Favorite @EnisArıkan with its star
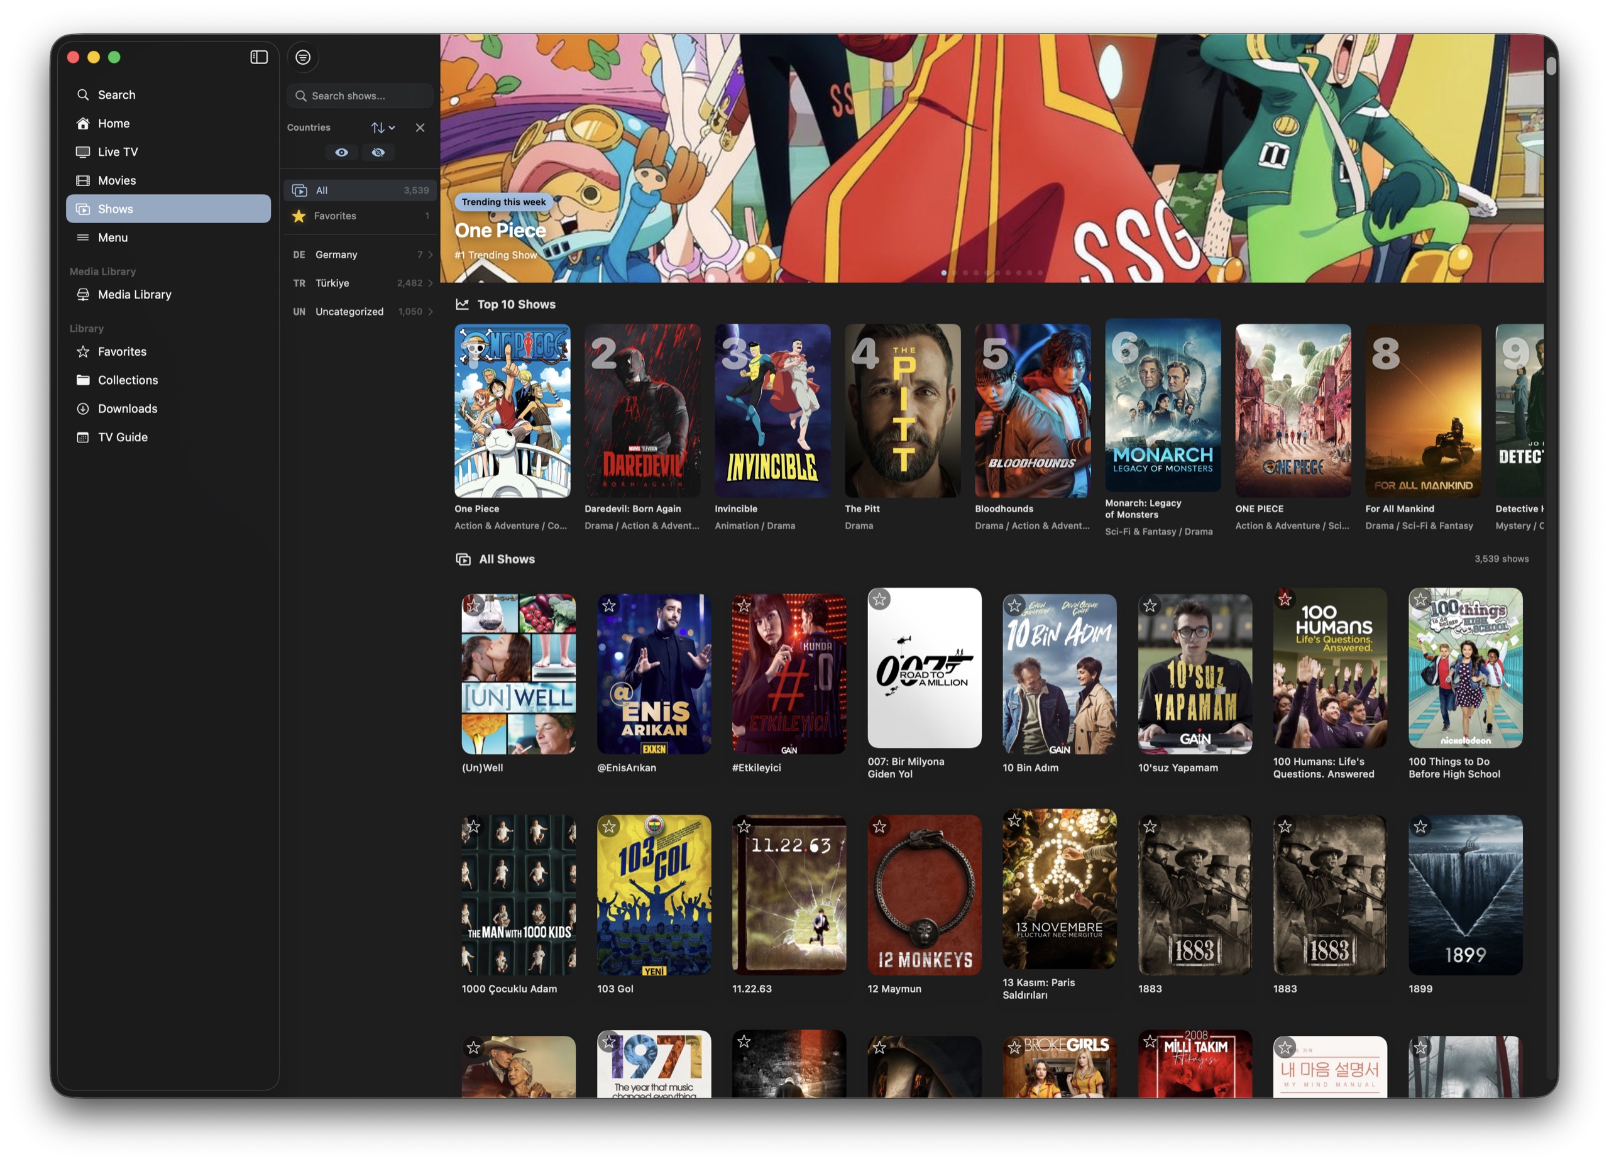Image resolution: width=1609 pixels, height=1164 pixels. (x=608, y=606)
